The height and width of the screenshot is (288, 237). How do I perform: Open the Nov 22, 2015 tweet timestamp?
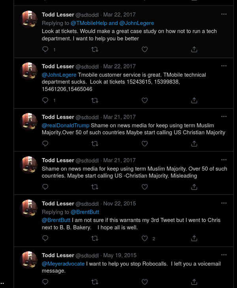coord(119,204)
